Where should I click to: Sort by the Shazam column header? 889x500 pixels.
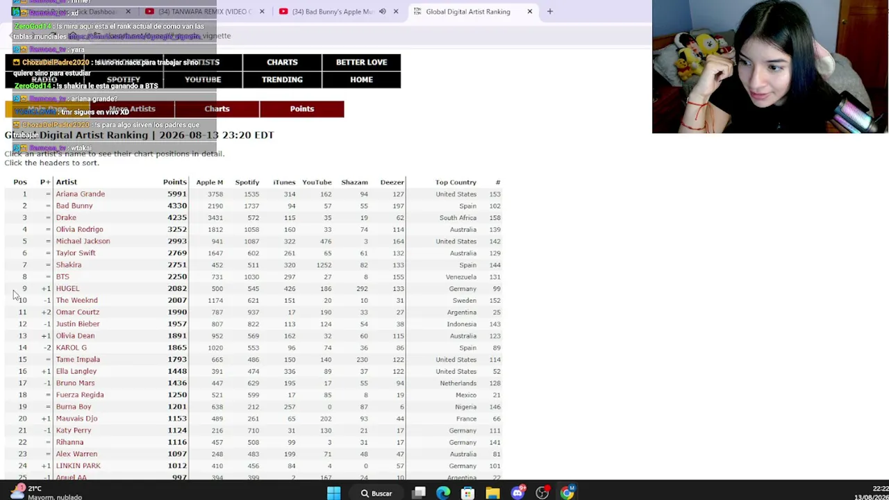[x=354, y=182]
